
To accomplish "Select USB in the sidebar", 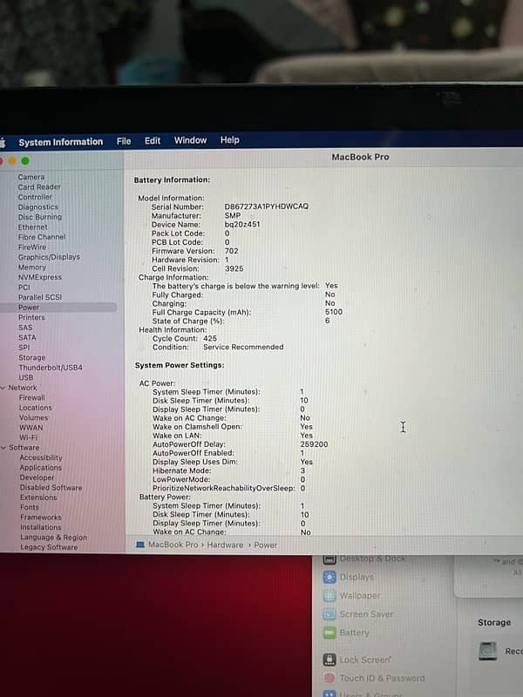I will (x=26, y=377).
